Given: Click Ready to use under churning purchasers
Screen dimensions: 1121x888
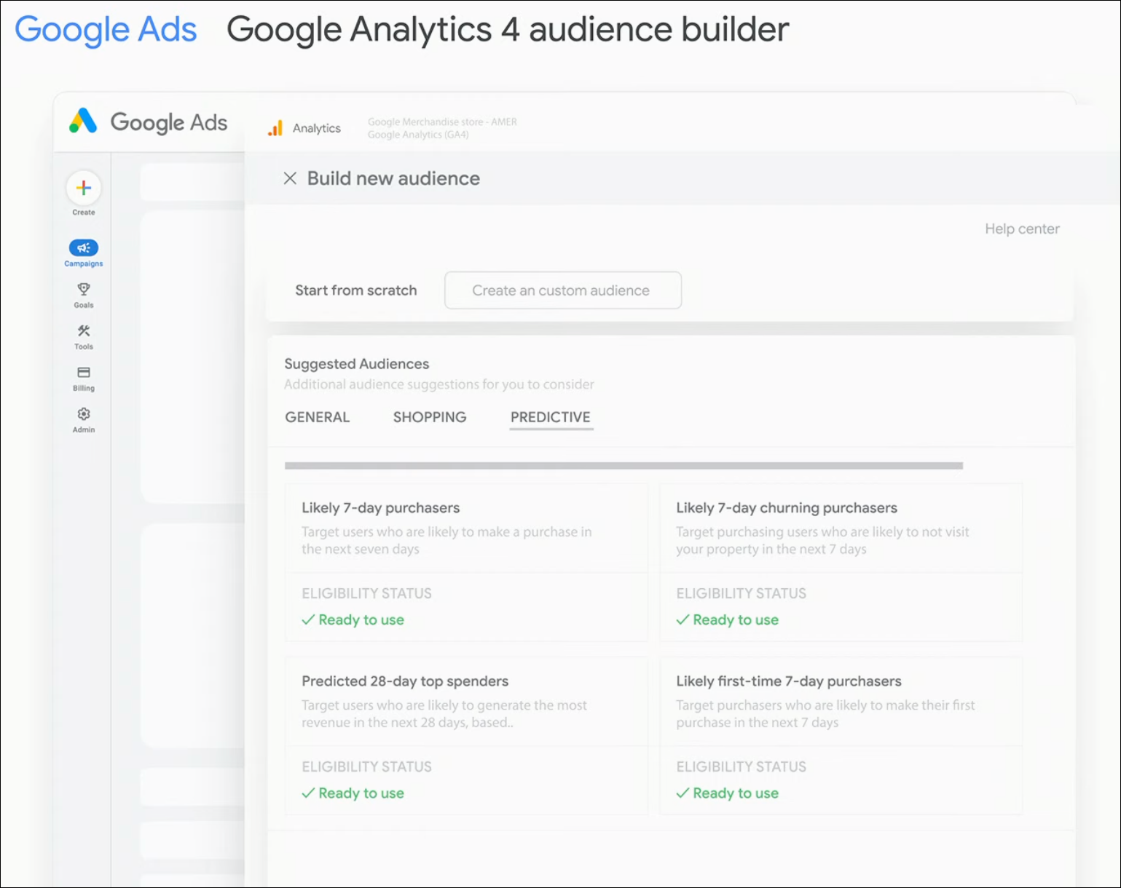Looking at the screenshot, I should (728, 620).
